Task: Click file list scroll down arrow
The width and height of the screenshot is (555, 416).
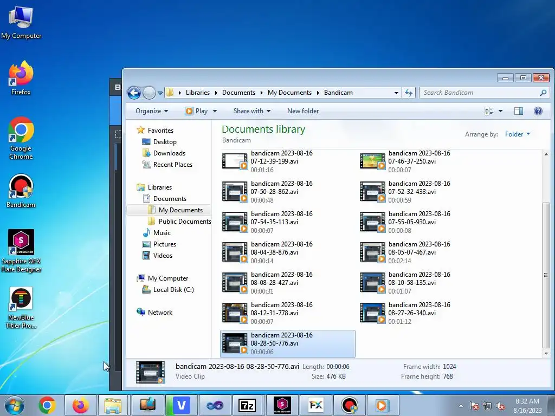Action: (x=546, y=353)
